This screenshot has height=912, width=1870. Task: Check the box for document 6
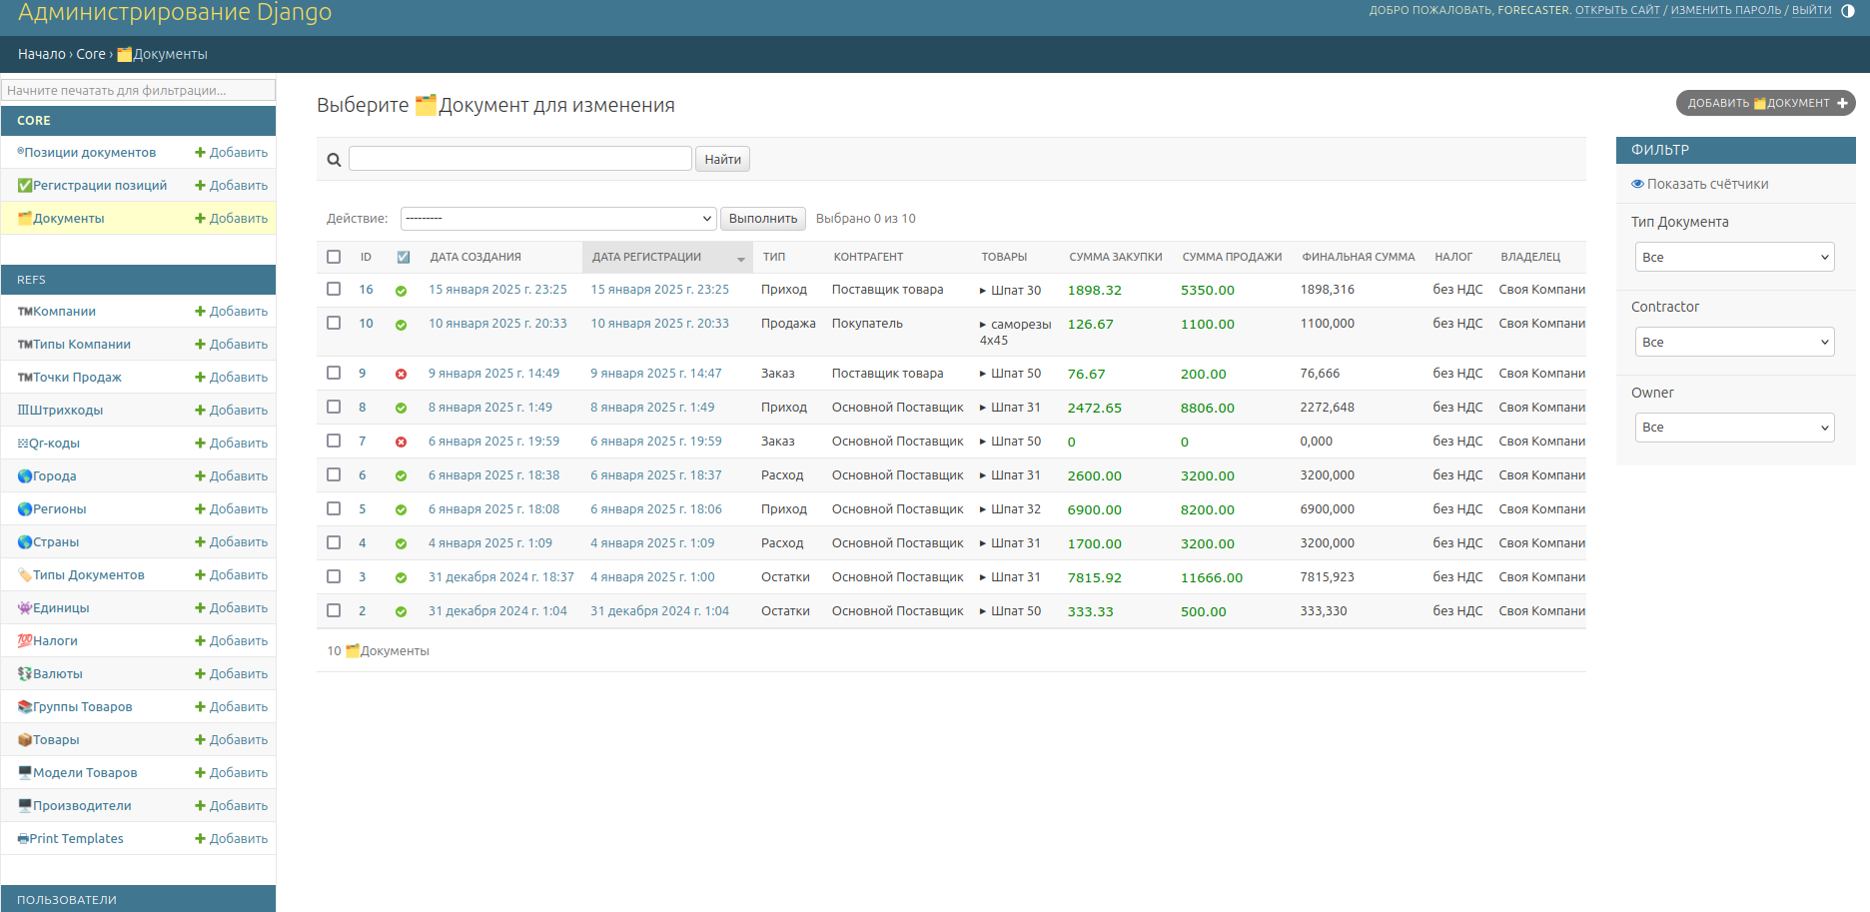(x=334, y=474)
